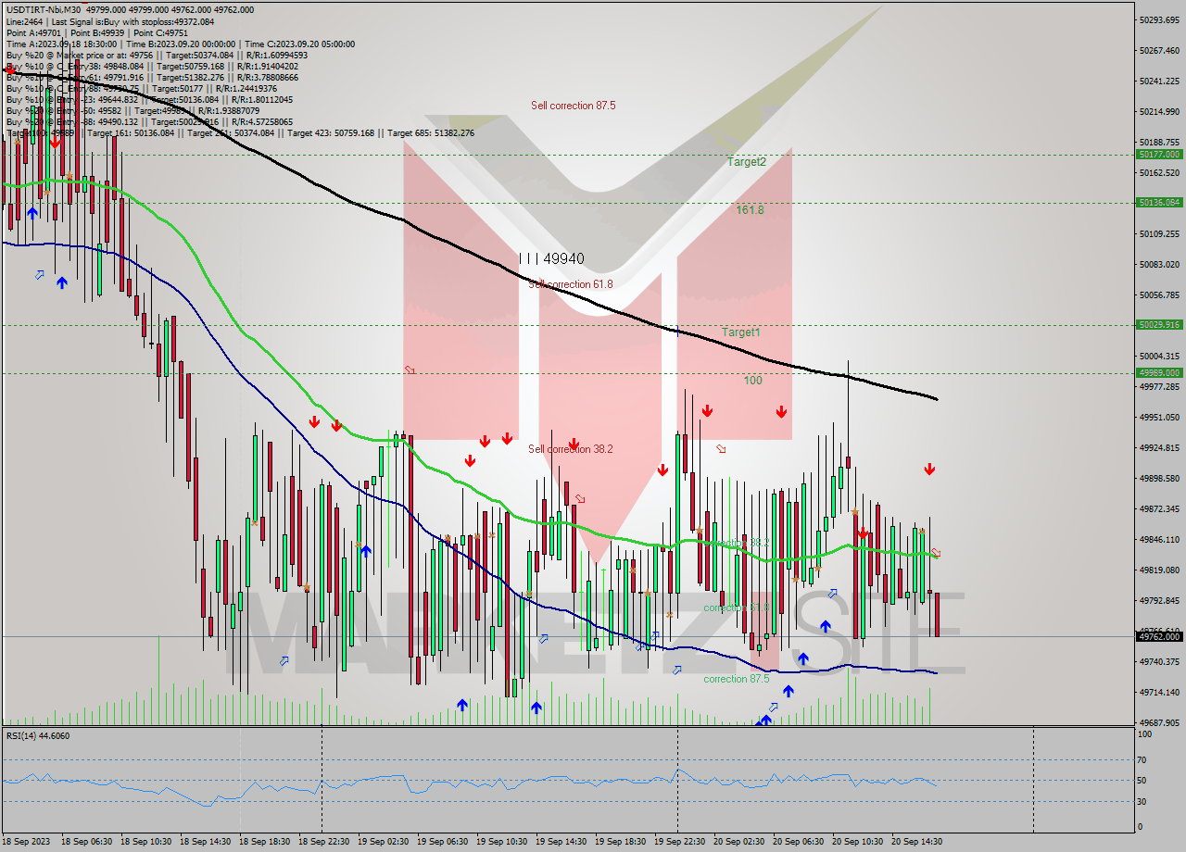Image resolution: width=1186 pixels, height=852 pixels.
Task: Select the current price tag 49762.000
Action: click(x=1159, y=636)
